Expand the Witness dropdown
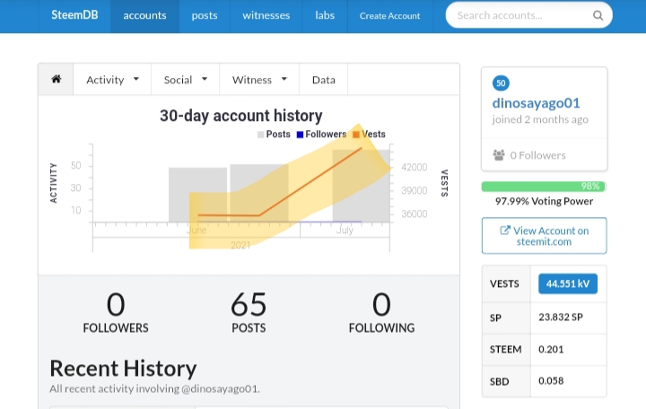The height and width of the screenshot is (409, 646). pos(259,80)
